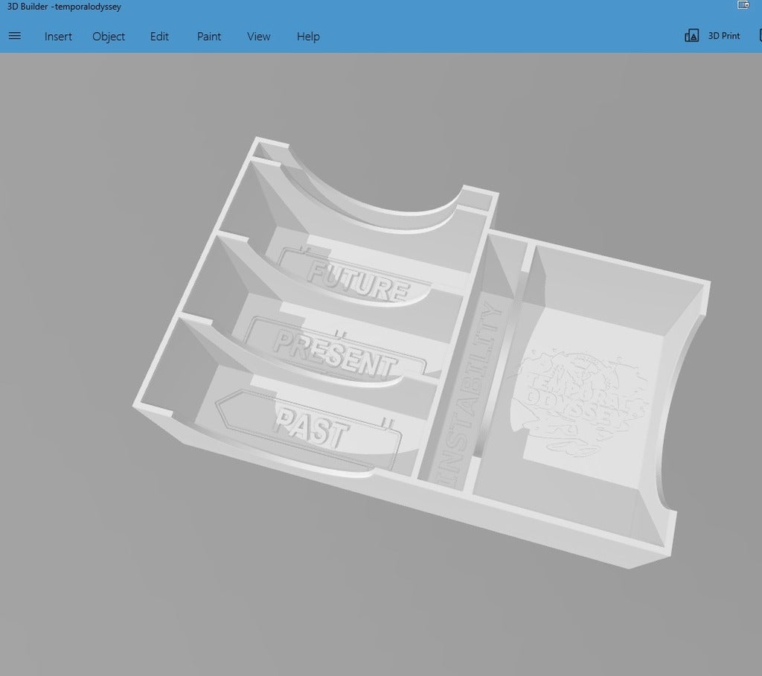The width and height of the screenshot is (762, 676).
Task: Click the window icon in title bar corner
Action: click(x=743, y=5)
